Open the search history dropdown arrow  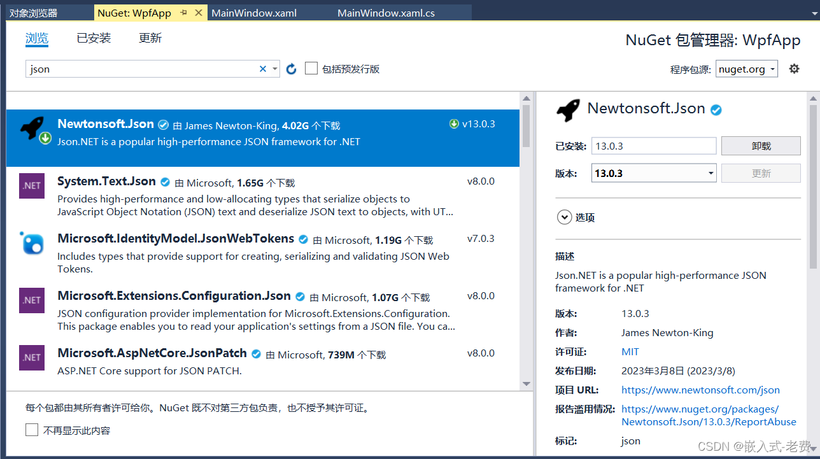pyautogui.click(x=275, y=69)
